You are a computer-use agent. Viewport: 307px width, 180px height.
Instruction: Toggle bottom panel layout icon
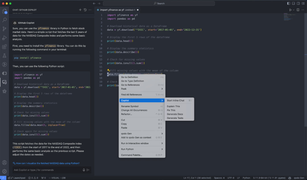click(x=293, y=3)
